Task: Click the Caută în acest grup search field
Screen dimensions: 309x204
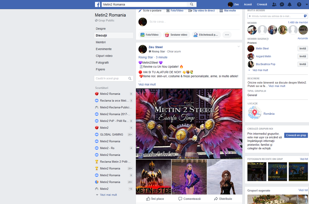Action: (x=114, y=78)
